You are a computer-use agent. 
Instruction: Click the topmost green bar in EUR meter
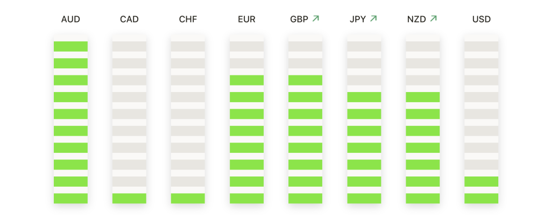(246, 80)
